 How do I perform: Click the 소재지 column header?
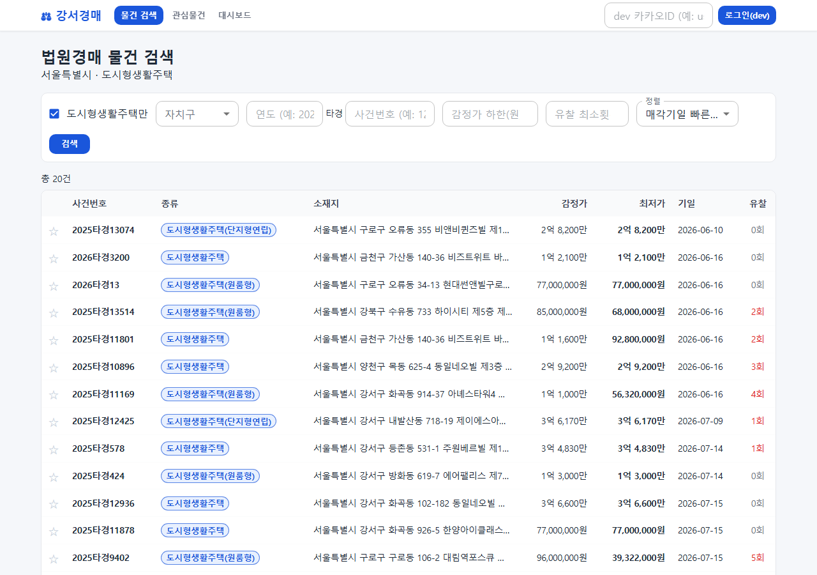[x=326, y=204]
